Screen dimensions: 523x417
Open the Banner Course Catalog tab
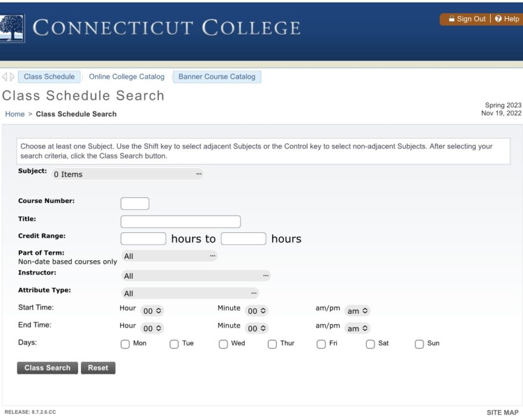pos(217,77)
